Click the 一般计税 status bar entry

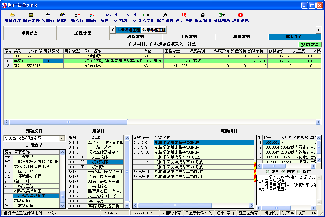(270, 213)
